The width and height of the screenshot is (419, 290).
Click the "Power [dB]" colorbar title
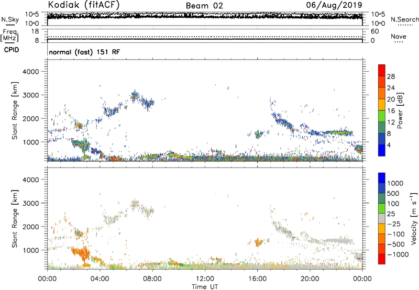click(x=400, y=110)
